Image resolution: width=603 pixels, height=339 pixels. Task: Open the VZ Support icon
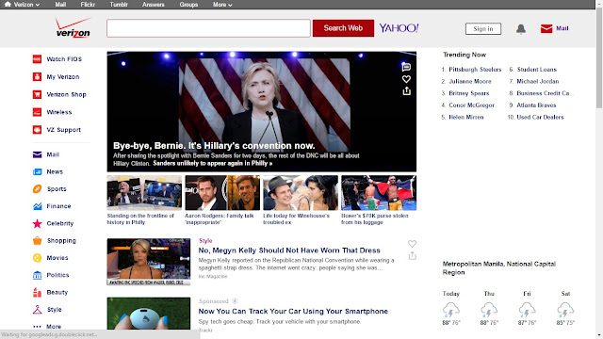pos(37,130)
